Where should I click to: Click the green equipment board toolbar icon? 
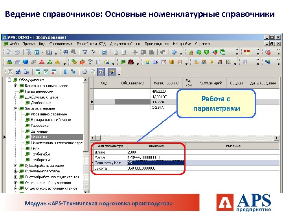(x=123, y=62)
